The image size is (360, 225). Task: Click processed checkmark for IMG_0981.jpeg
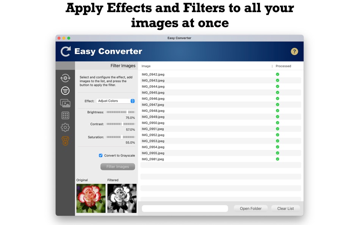(277, 159)
